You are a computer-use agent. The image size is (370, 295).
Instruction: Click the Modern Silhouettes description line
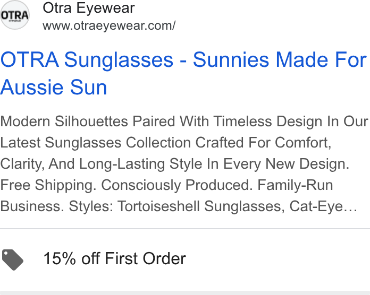184,122
